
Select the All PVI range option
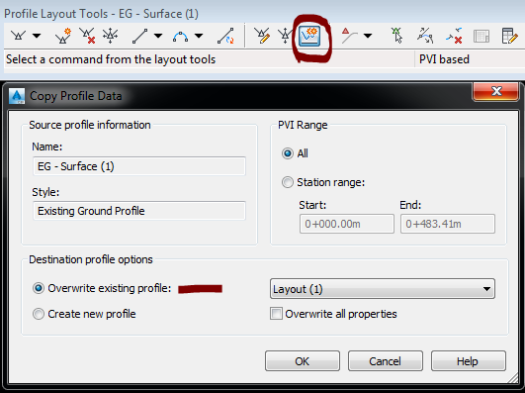[288, 153]
